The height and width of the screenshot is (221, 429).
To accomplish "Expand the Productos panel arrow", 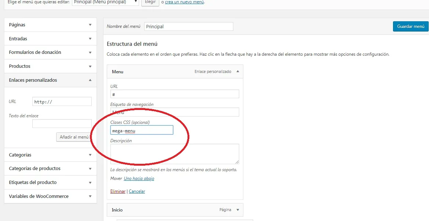I will pos(90,66).
